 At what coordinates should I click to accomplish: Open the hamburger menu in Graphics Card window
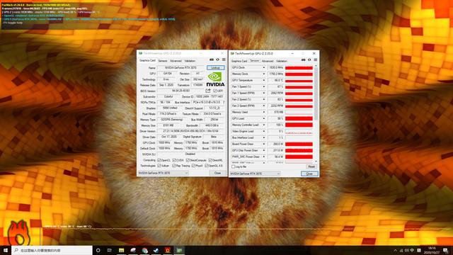click(224, 59)
